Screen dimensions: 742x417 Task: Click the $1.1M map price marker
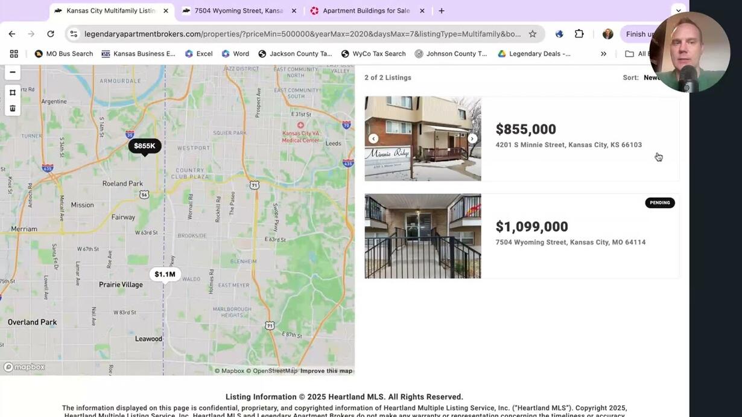coord(165,275)
